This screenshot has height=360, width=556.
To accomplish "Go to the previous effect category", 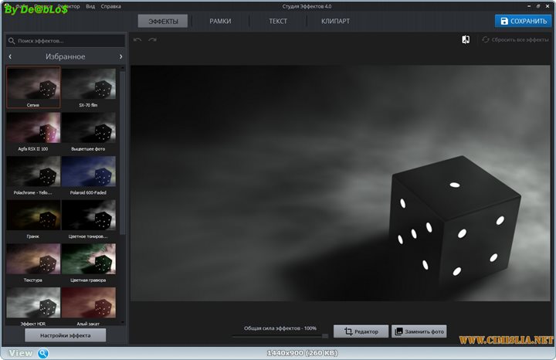I will [x=10, y=56].
